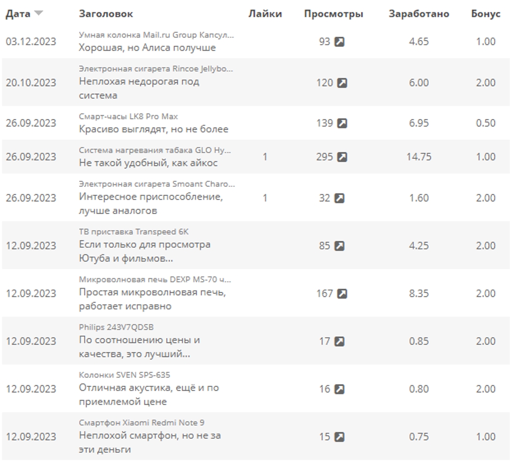Open views link icon next to 93
512x461 pixels.
pos(339,42)
